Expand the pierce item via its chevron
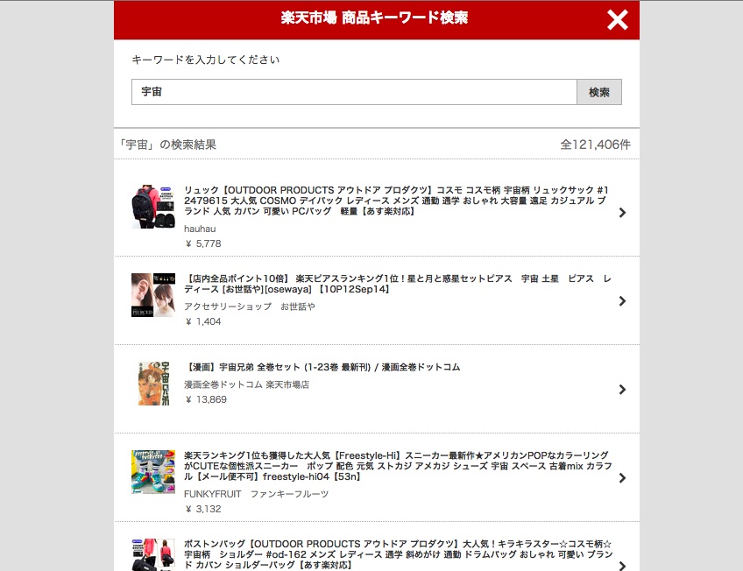 tap(622, 301)
